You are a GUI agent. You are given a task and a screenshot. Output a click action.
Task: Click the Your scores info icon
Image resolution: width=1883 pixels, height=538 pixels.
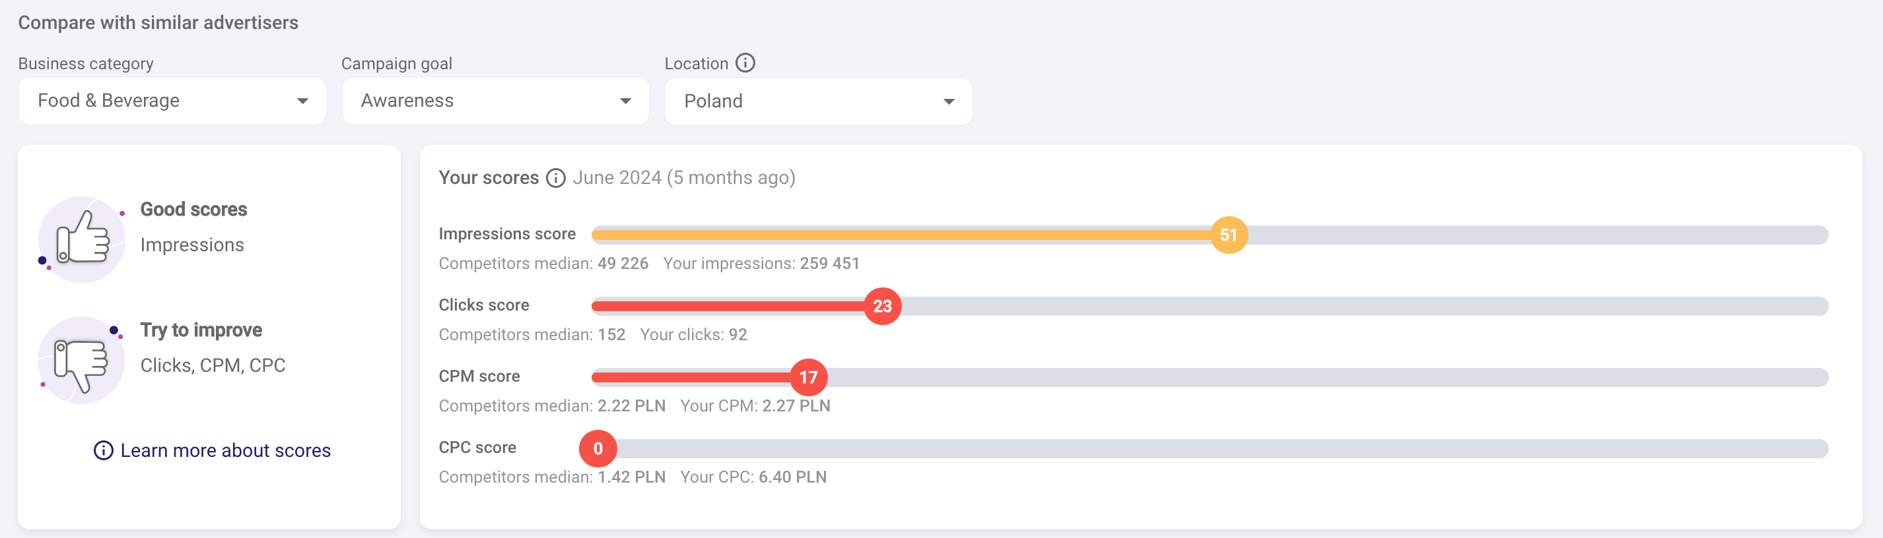pyautogui.click(x=555, y=178)
